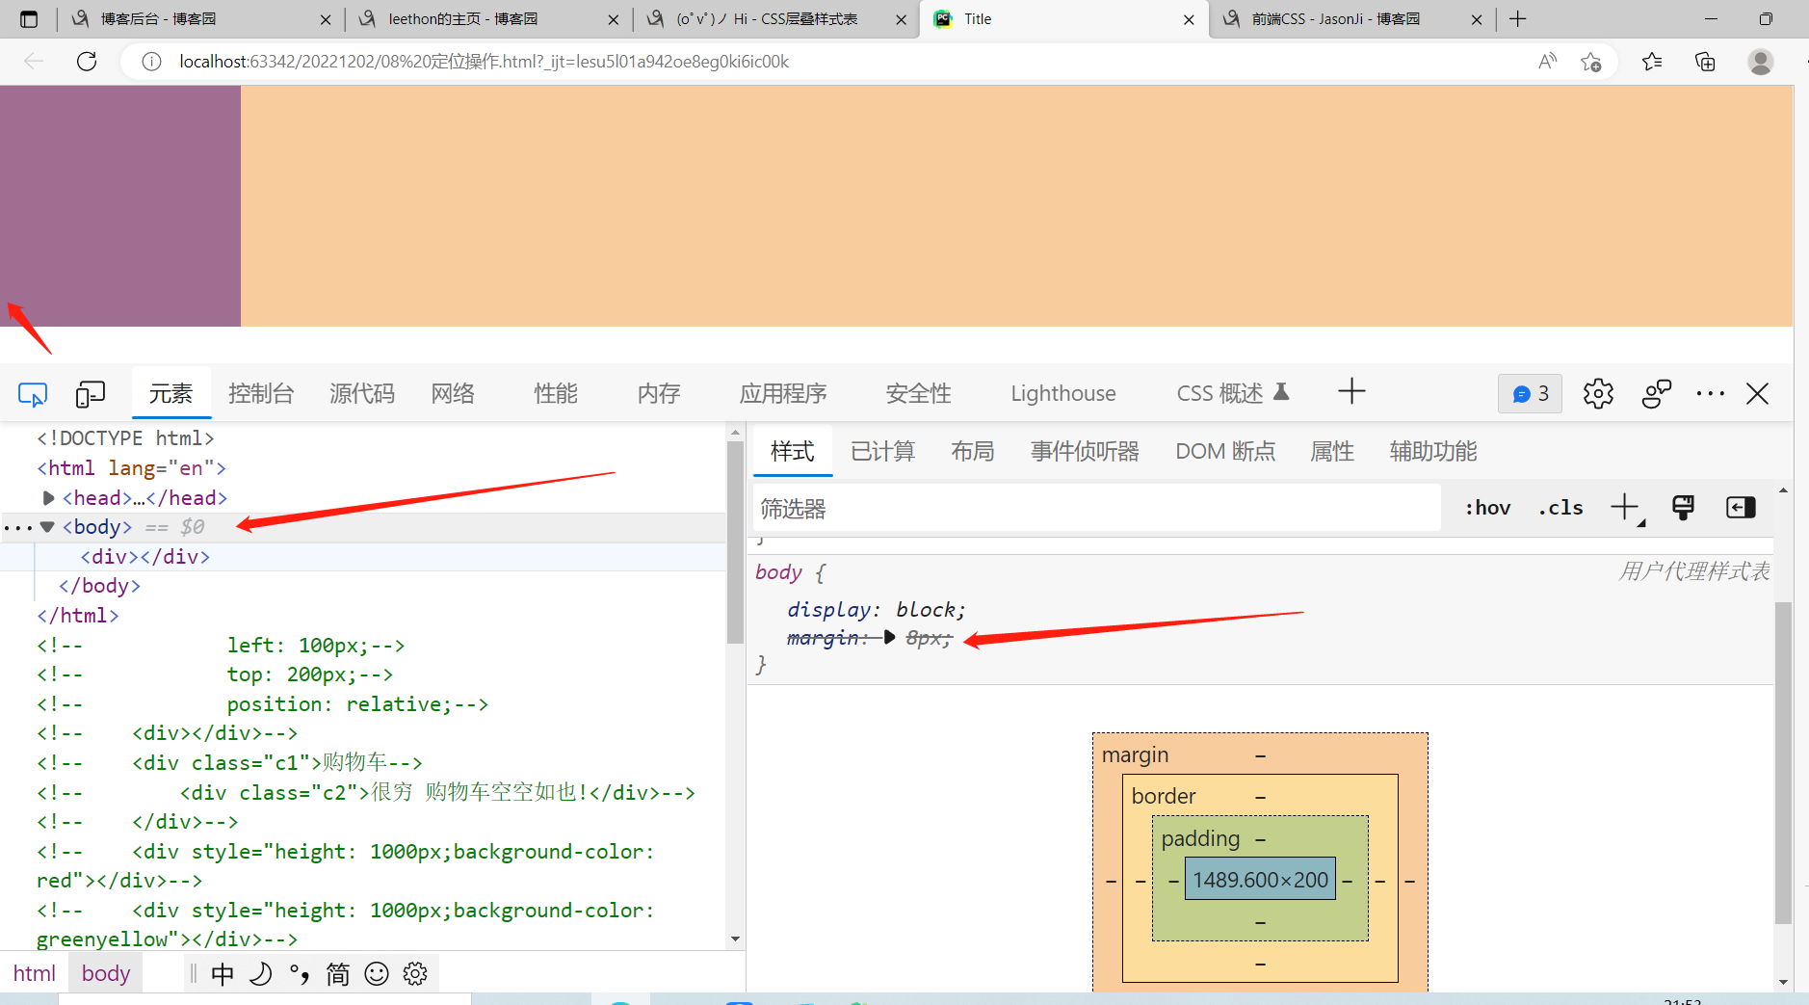
Task: Open the DOM 断点 breakpoints pane
Action: pos(1225,451)
